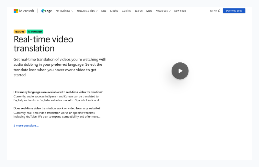Image resolution: width=259 pixels, height=167 pixels.
Task: Click the Download Edge button
Action: pos(234,11)
